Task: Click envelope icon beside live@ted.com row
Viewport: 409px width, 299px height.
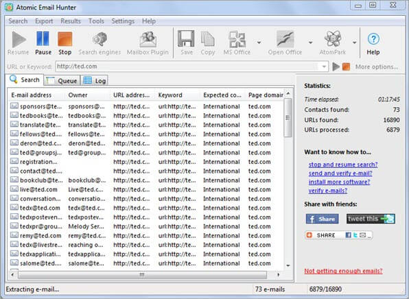Action: point(14,189)
